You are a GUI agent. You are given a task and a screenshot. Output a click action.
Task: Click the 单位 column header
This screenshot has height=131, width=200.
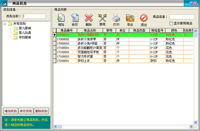[x=123, y=30]
